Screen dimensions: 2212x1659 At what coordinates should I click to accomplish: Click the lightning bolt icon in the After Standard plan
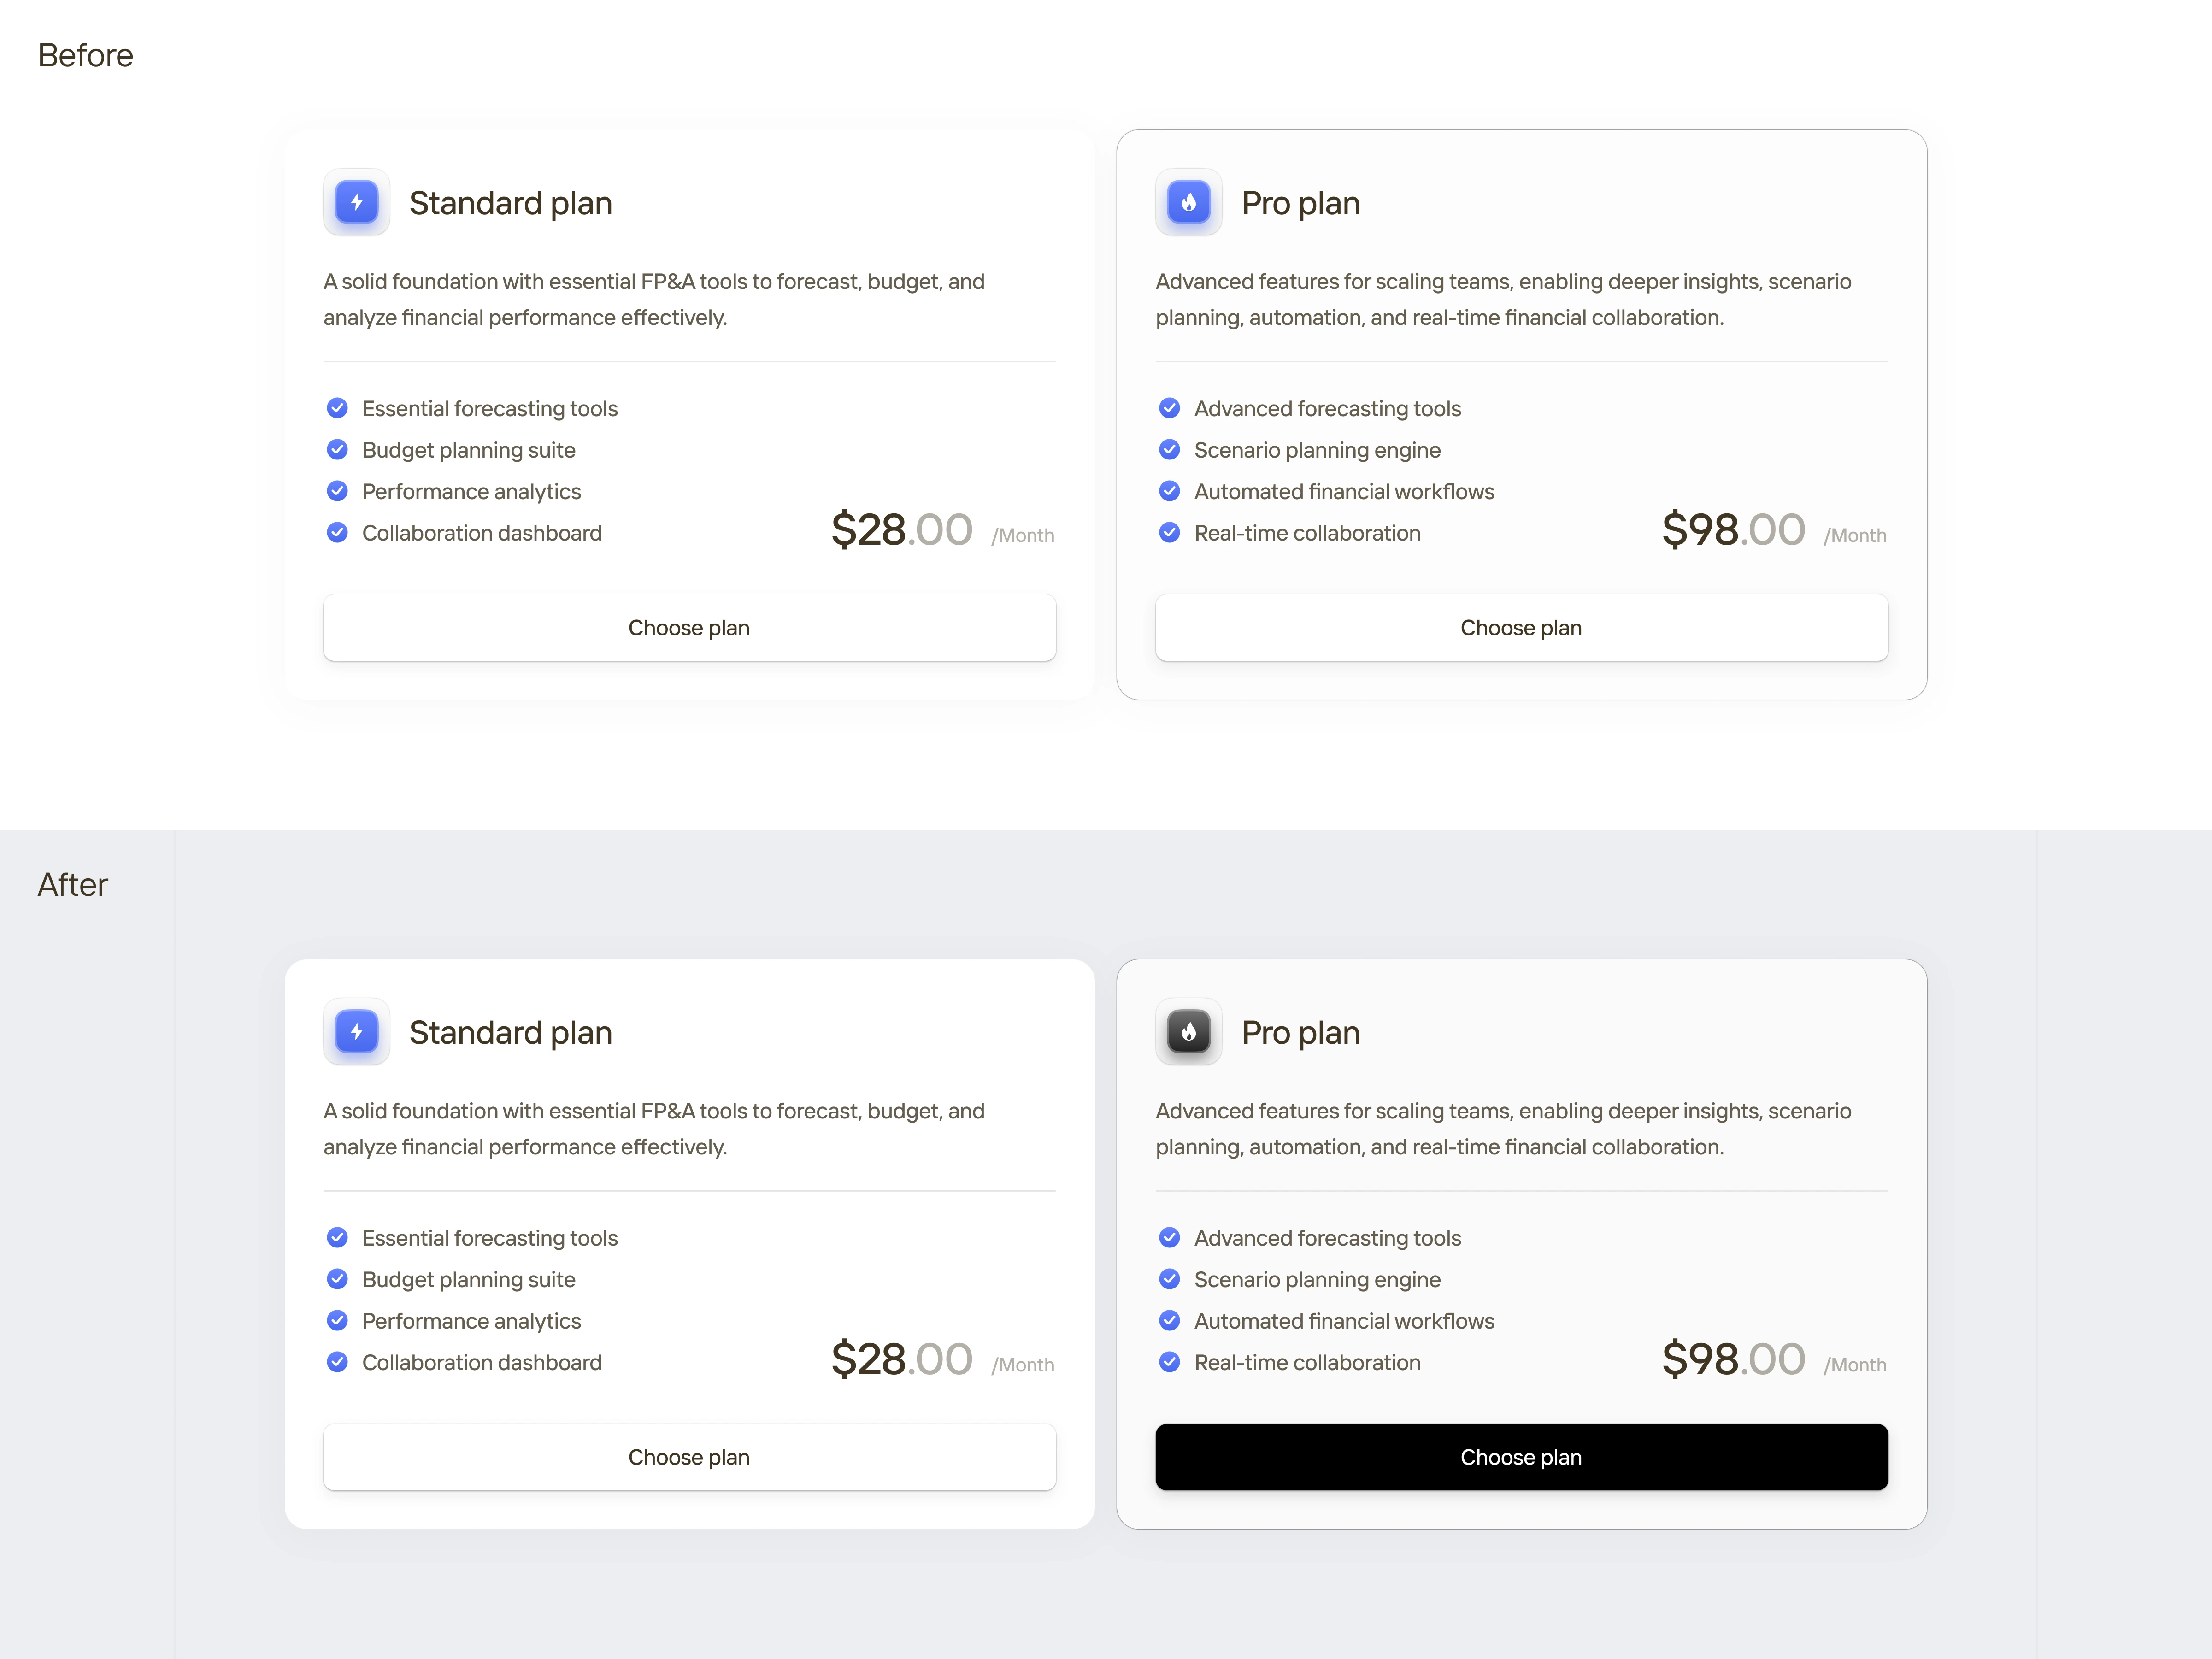coord(356,1031)
